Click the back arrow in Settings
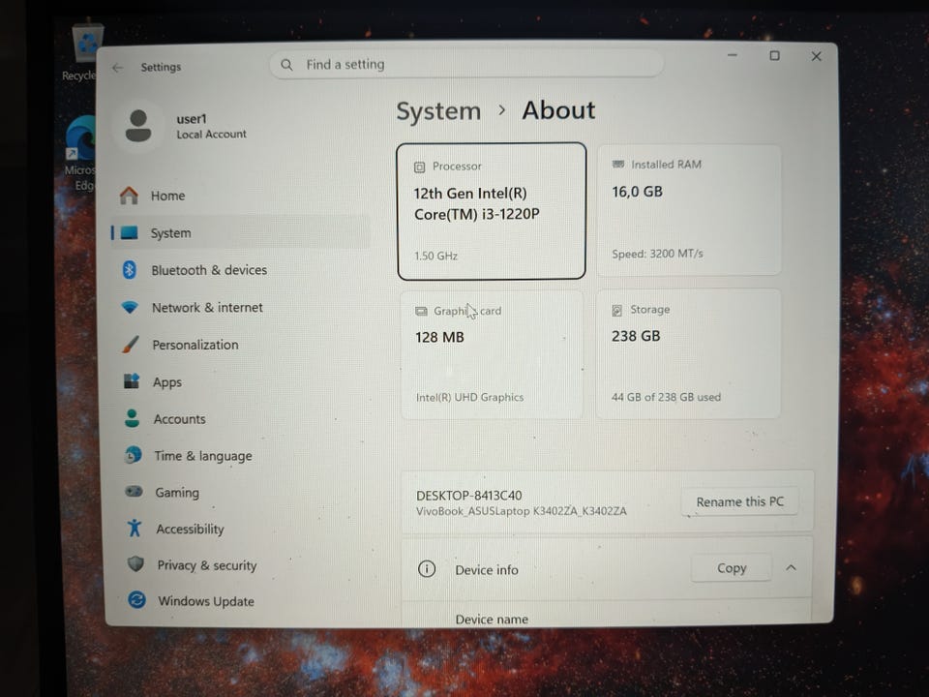This screenshot has height=697, width=929. pos(117,68)
